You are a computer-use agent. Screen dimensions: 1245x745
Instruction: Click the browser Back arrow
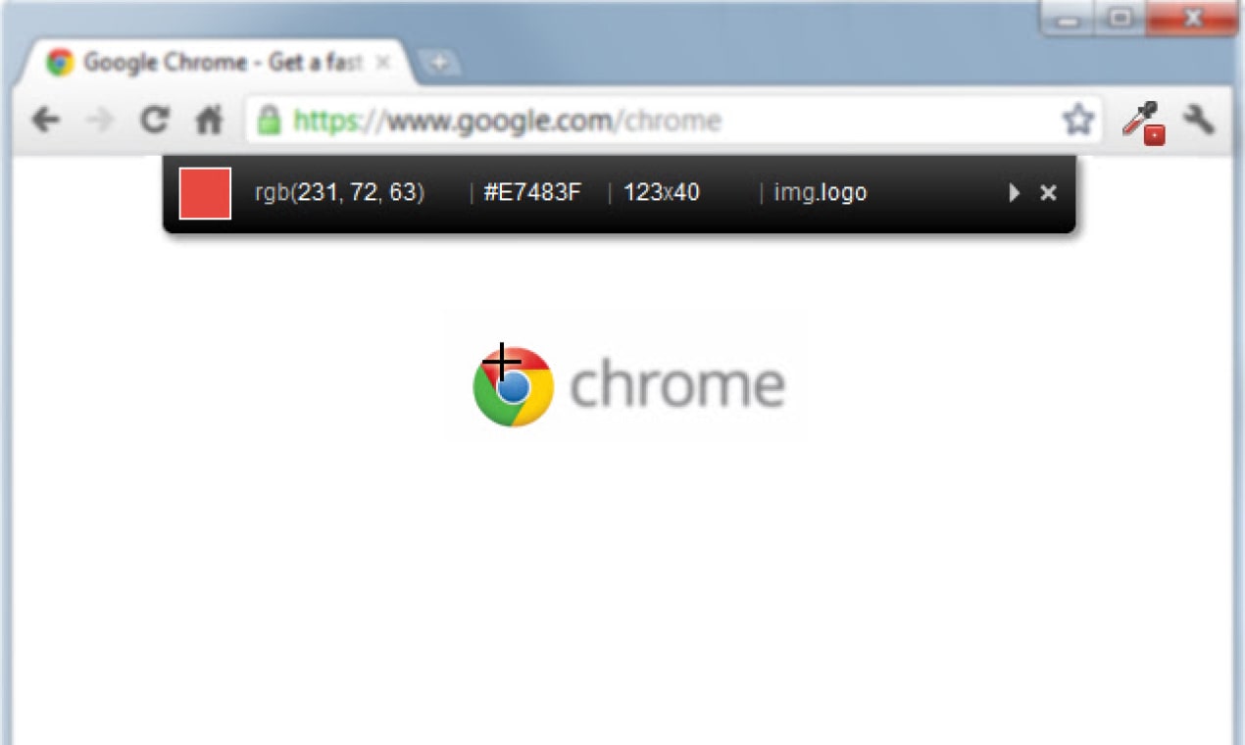[x=45, y=121]
